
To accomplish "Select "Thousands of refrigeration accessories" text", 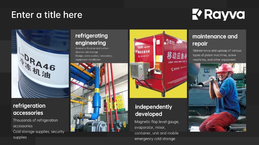I will [x=35, y=123].
